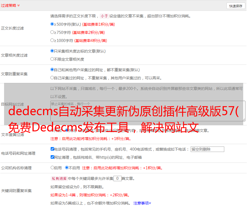Select the ≥500字符(默认) radio option

pos(52,24)
